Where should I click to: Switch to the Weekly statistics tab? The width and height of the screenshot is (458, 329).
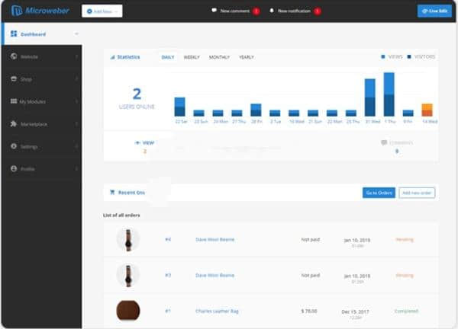192,57
